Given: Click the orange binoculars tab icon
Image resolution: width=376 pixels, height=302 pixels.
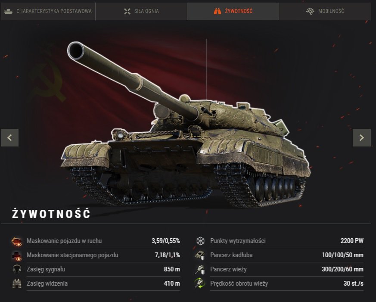Looking at the screenshot, I should tap(217, 11).
